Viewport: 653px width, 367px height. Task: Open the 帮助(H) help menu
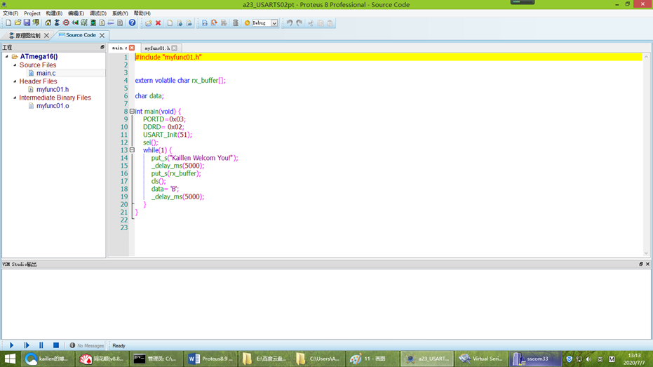(142, 13)
